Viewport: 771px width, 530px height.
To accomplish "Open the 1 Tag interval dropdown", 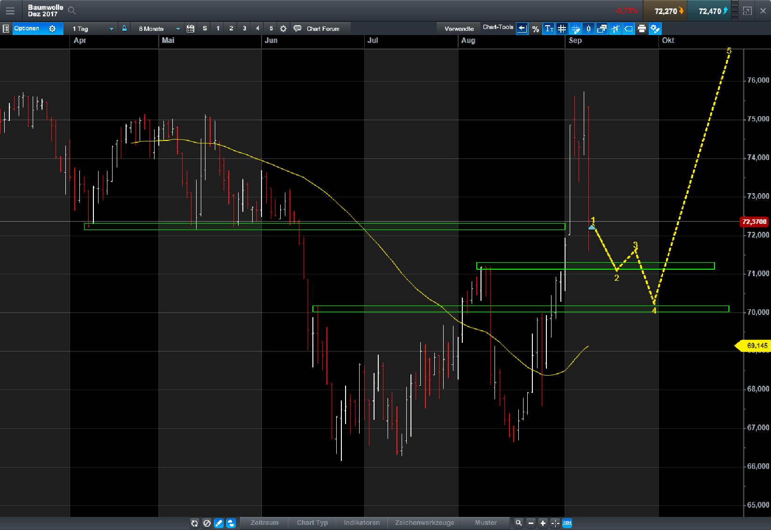I will click(x=91, y=28).
